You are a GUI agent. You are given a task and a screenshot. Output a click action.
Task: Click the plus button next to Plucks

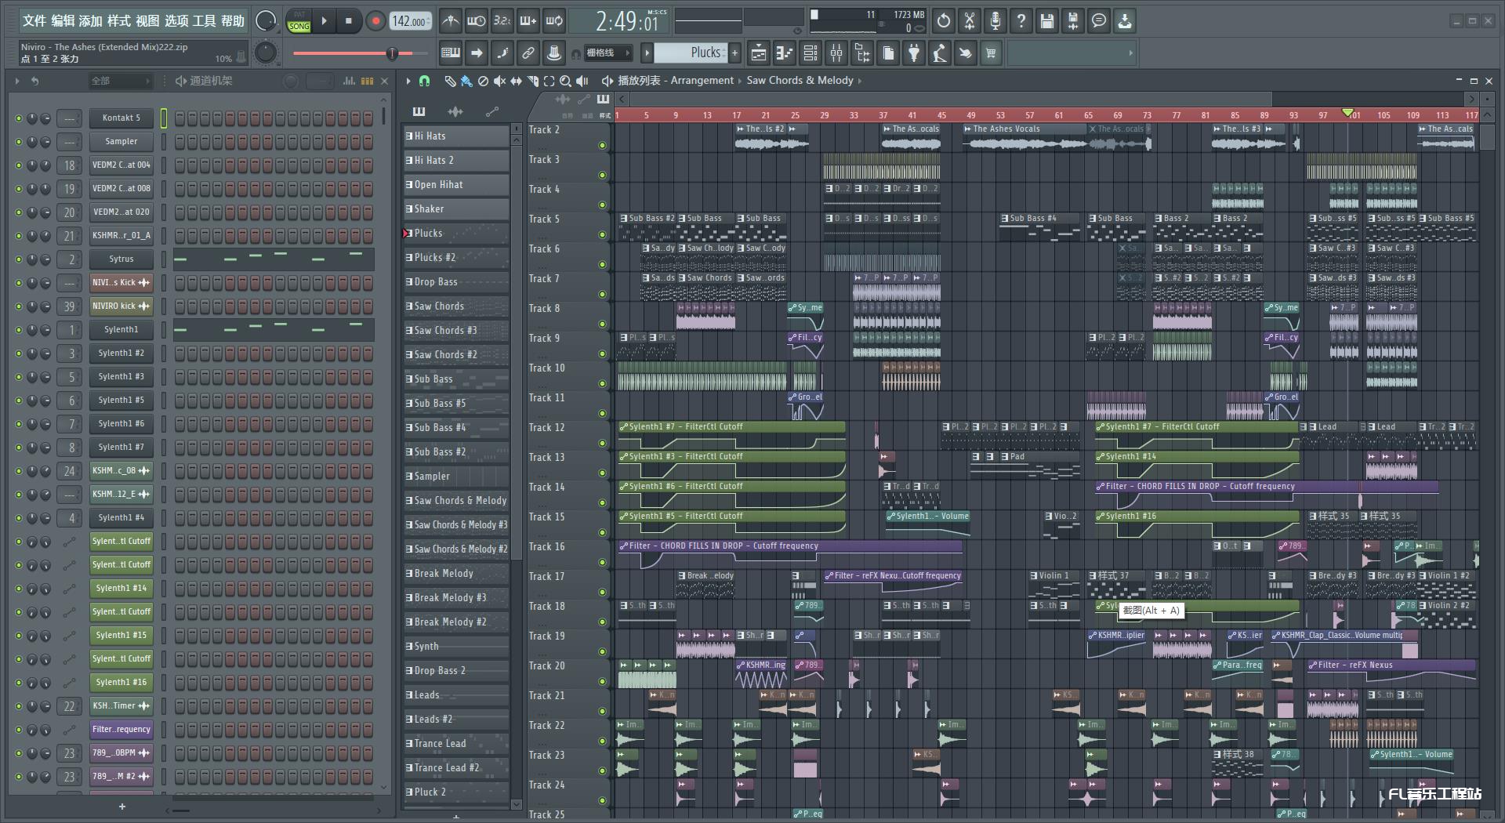(x=734, y=53)
